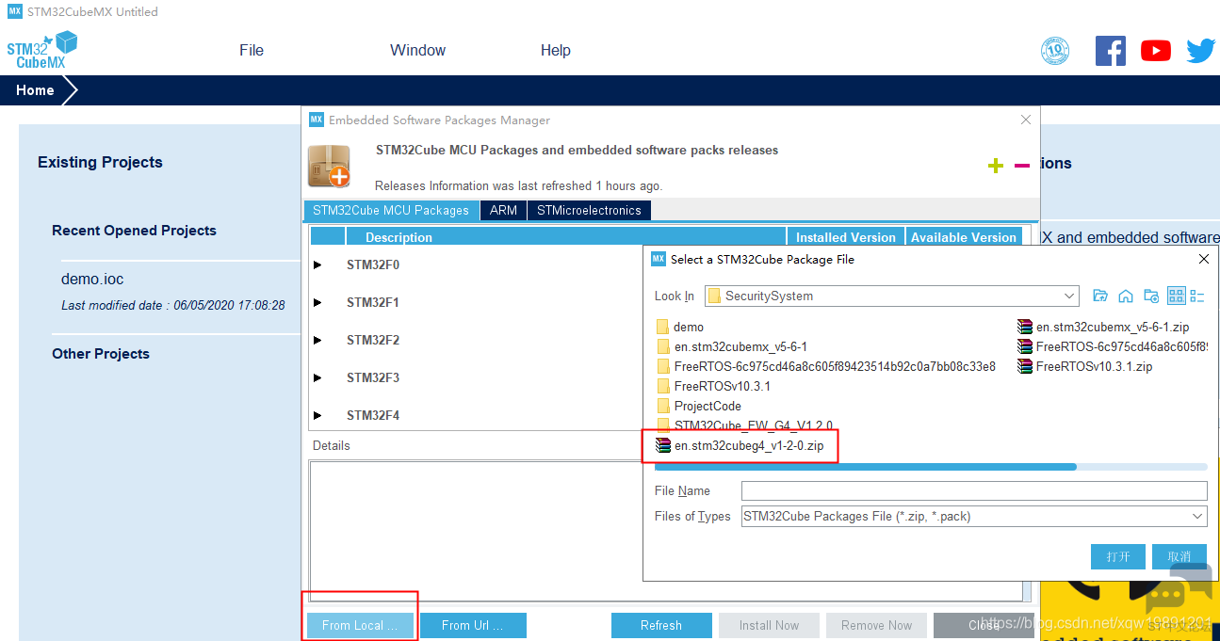This screenshot has width=1220, height=641.
Task: Switch to the STMicroelectronics tab
Action: (589, 210)
